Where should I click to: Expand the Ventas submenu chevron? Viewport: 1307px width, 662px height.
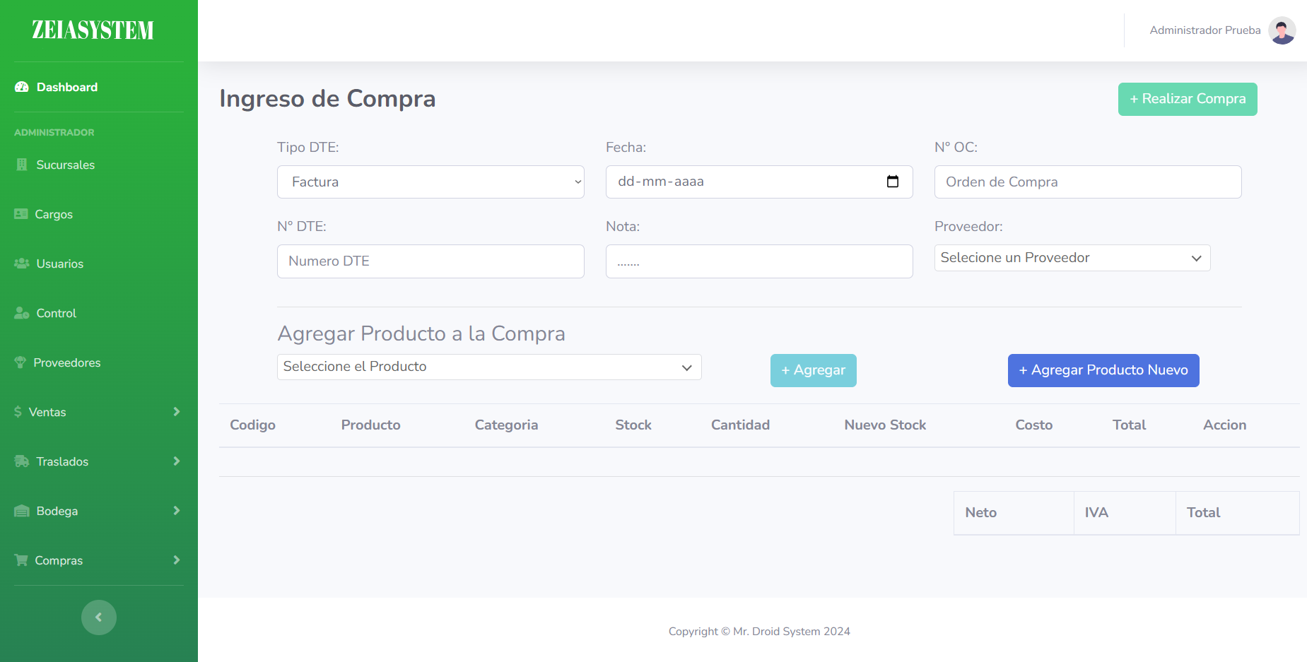click(176, 411)
